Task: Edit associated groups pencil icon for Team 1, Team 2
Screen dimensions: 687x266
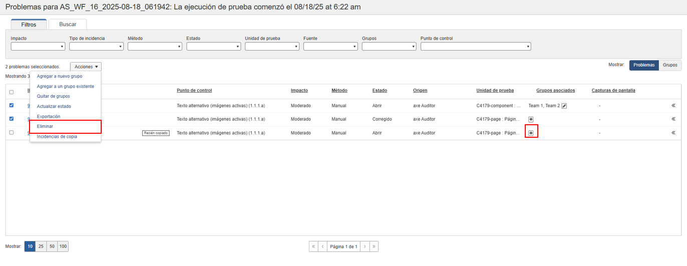Action: coord(564,106)
